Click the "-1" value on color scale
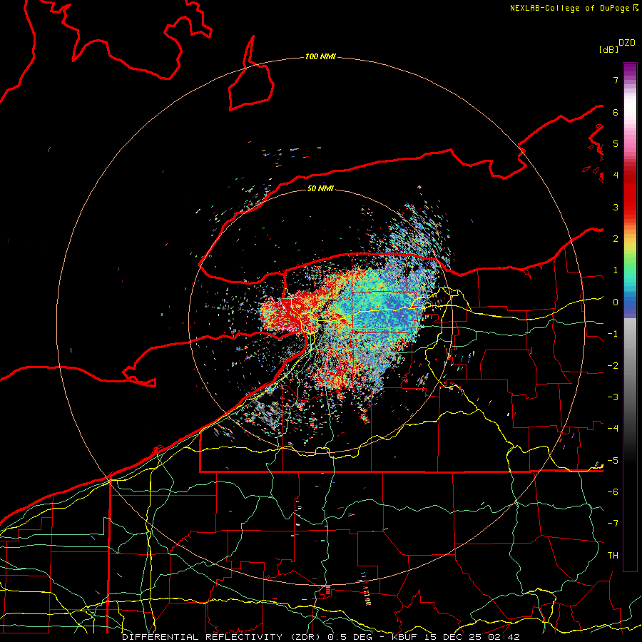This screenshot has width=642, height=642. pos(613,334)
